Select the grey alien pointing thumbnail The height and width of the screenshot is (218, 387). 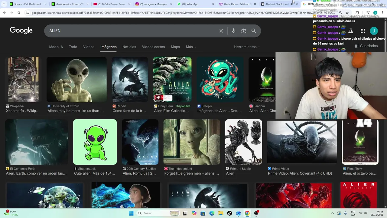click(76, 79)
